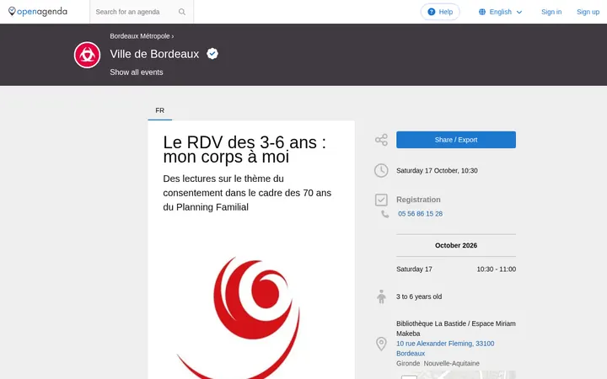The width and height of the screenshot is (607, 379).
Task: Click the Bibliothèque La Bastide venue name
Action: point(455,328)
